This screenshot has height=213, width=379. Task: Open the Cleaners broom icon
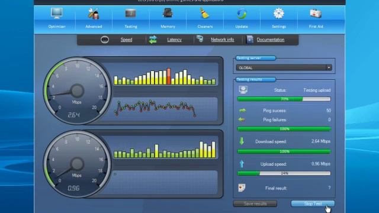click(x=205, y=13)
